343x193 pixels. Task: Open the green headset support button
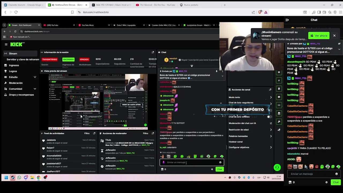point(277,168)
